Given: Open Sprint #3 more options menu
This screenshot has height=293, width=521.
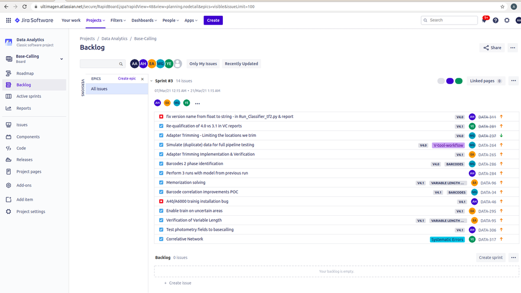Looking at the screenshot, I should pyautogui.click(x=513, y=81).
